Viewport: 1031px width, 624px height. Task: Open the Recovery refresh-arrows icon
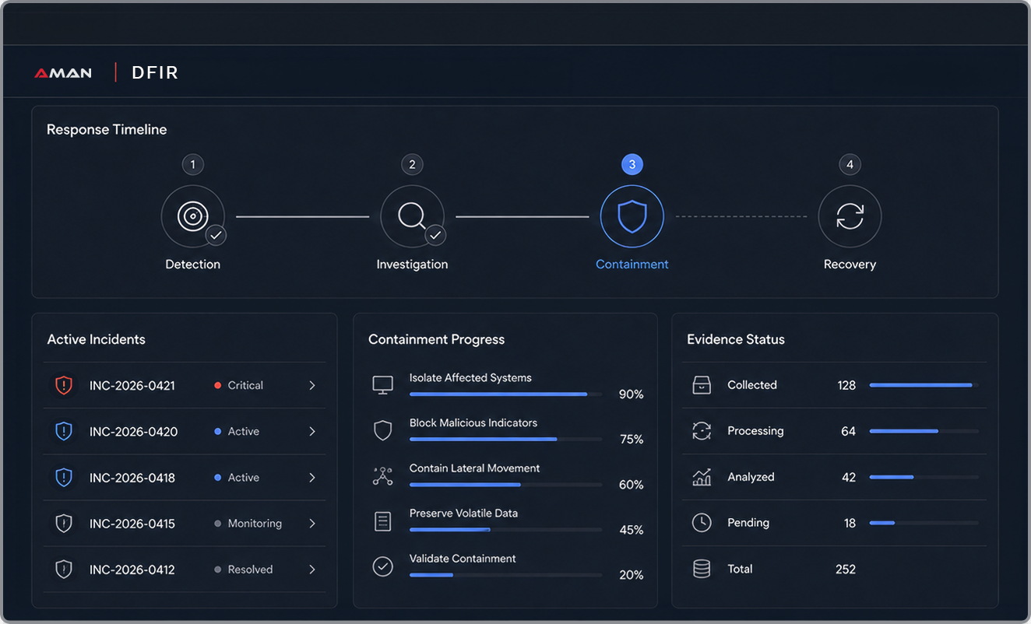[850, 217]
